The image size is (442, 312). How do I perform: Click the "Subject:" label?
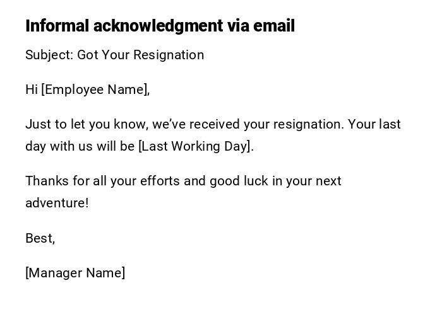point(49,55)
